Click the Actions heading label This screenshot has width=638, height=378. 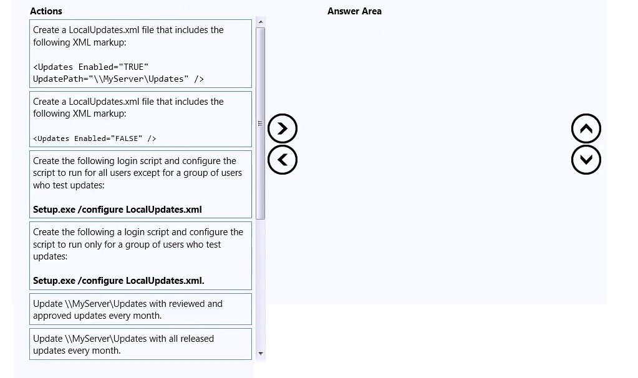[46, 11]
